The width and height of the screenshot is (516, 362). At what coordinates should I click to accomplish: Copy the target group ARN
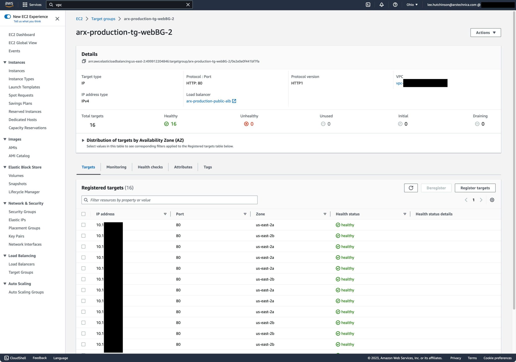coord(84,61)
